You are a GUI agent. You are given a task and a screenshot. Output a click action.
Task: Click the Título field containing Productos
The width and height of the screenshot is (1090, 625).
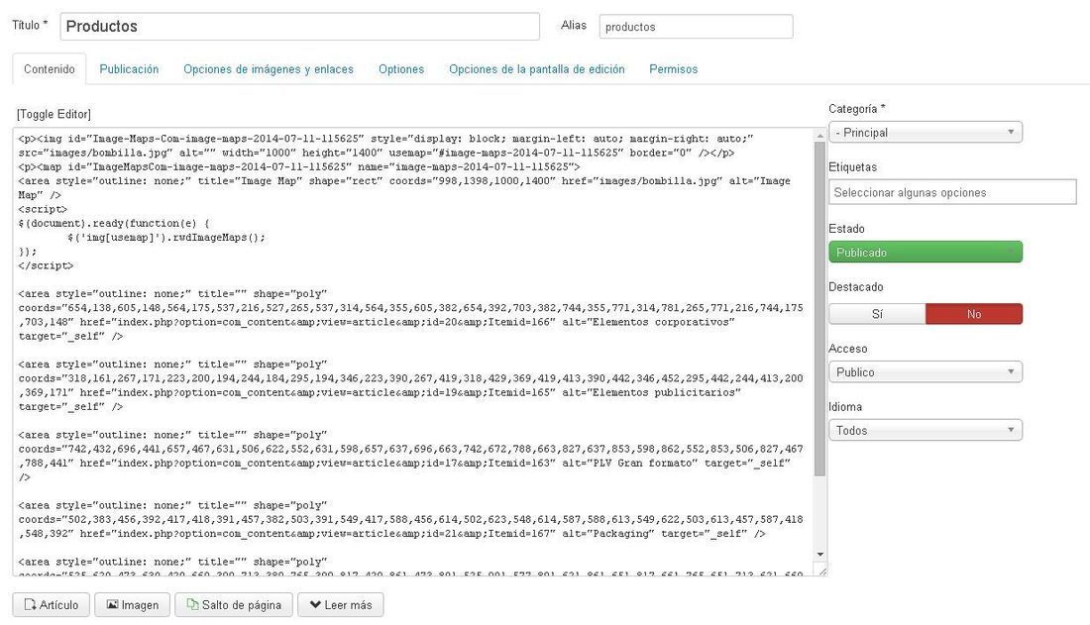[299, 27]
